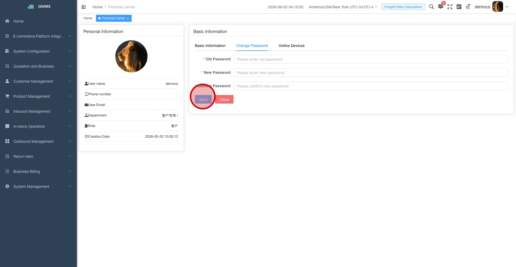Click the Customer Management person icon
The image size is (516, 267).
(7, 81)
